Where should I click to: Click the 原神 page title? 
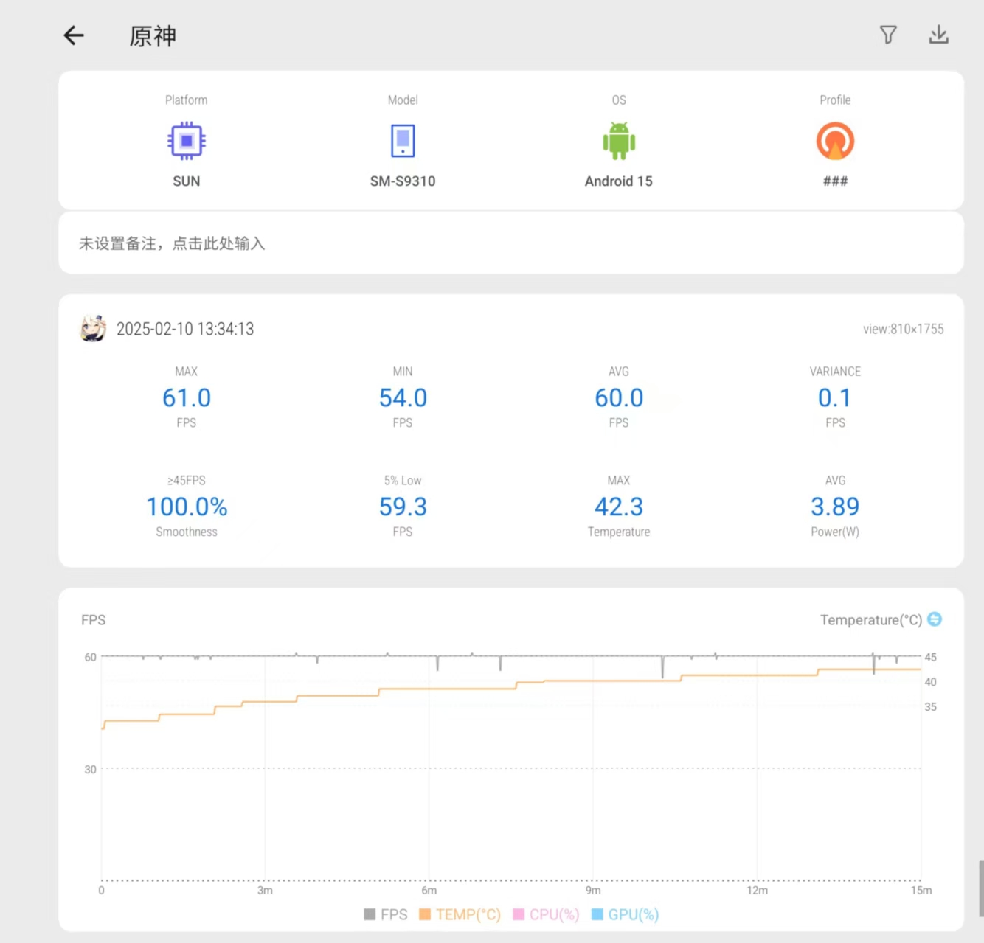(x=153, y=35)
